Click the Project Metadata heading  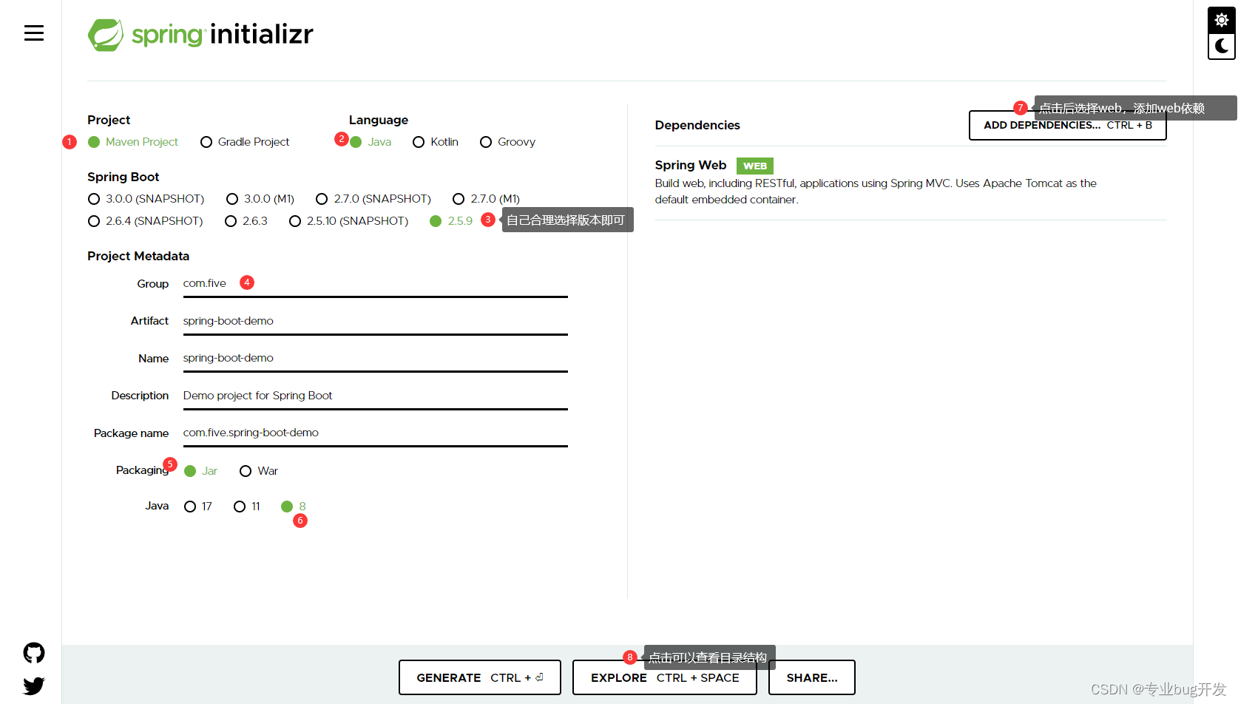pos(138,256)
